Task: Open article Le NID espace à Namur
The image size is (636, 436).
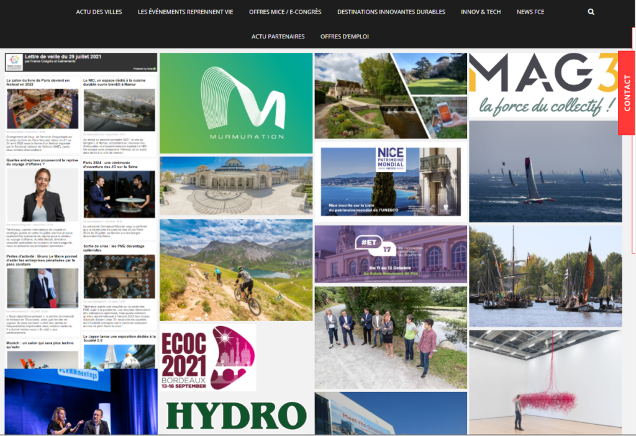Action: 114,83
